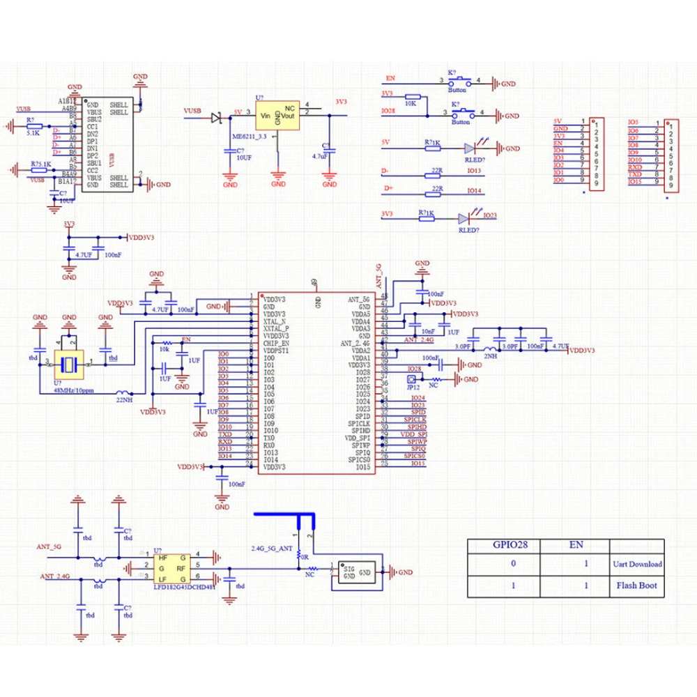Click the 10K pull-up resistor on 3V3
Viewport: 697px width, 697px height.
point(413,97)
